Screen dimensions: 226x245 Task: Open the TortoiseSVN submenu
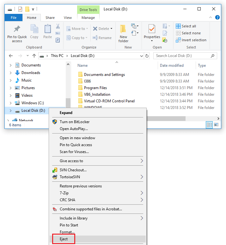coord(98,177)
